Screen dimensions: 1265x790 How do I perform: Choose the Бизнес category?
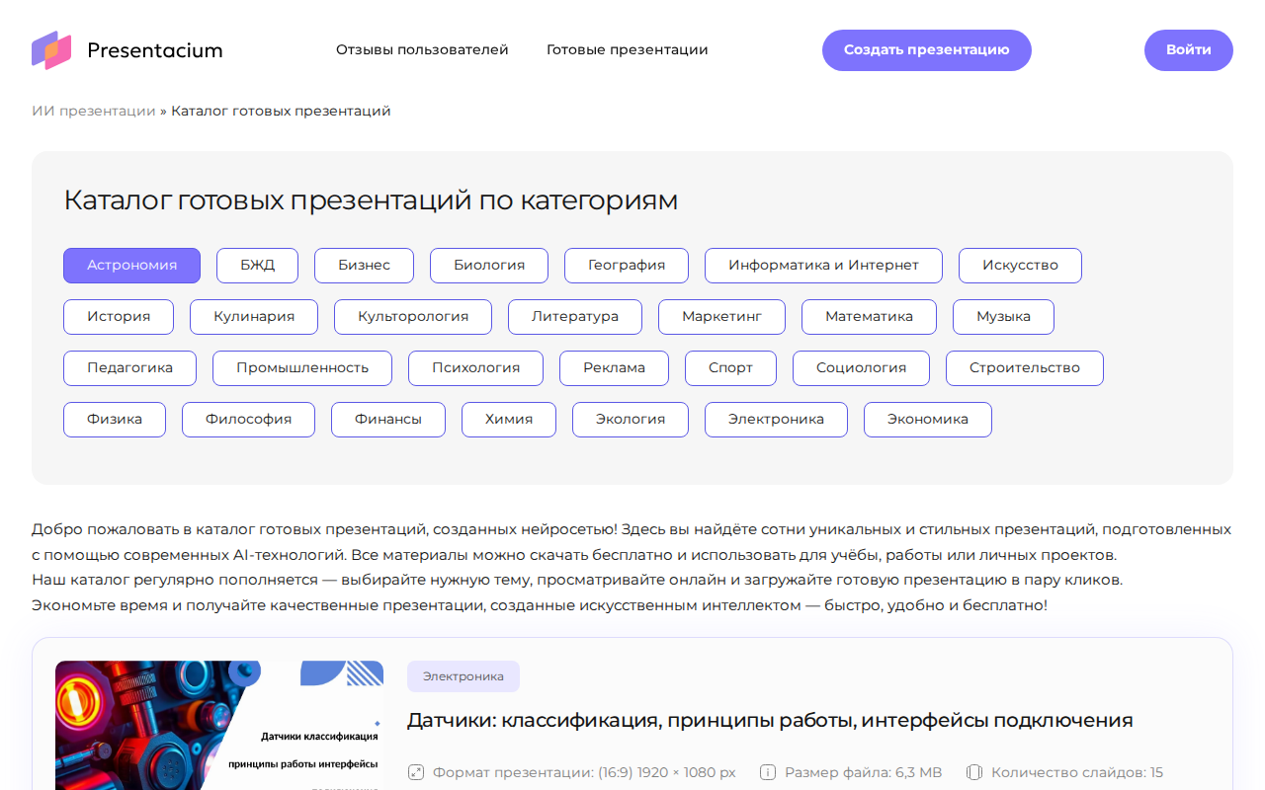pos(365,266)
